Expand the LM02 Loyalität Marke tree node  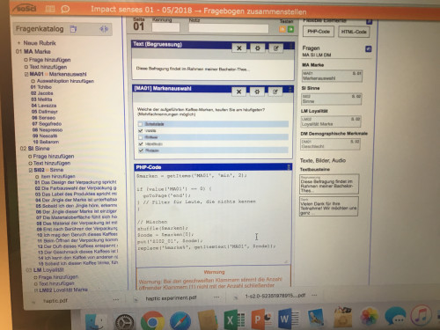pyautogui.click(x=36, y=290)
